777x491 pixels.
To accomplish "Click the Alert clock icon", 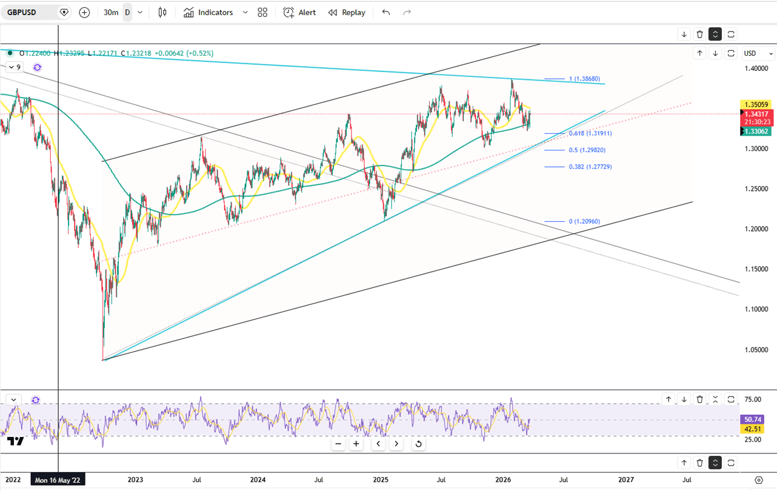I will [x=289, y=12].
